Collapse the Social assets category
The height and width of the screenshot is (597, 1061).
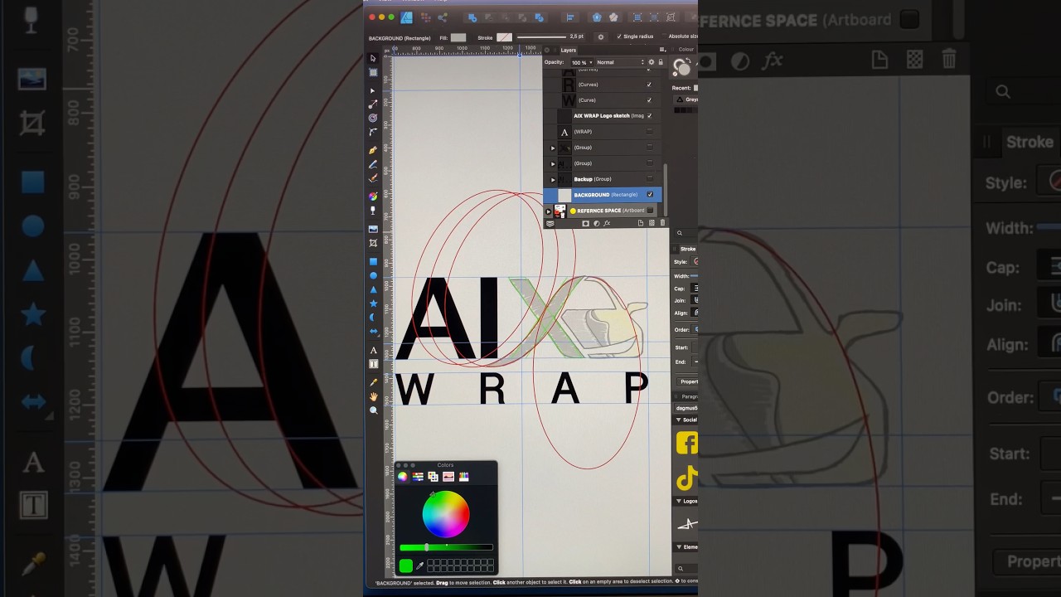tap(678, 420)
